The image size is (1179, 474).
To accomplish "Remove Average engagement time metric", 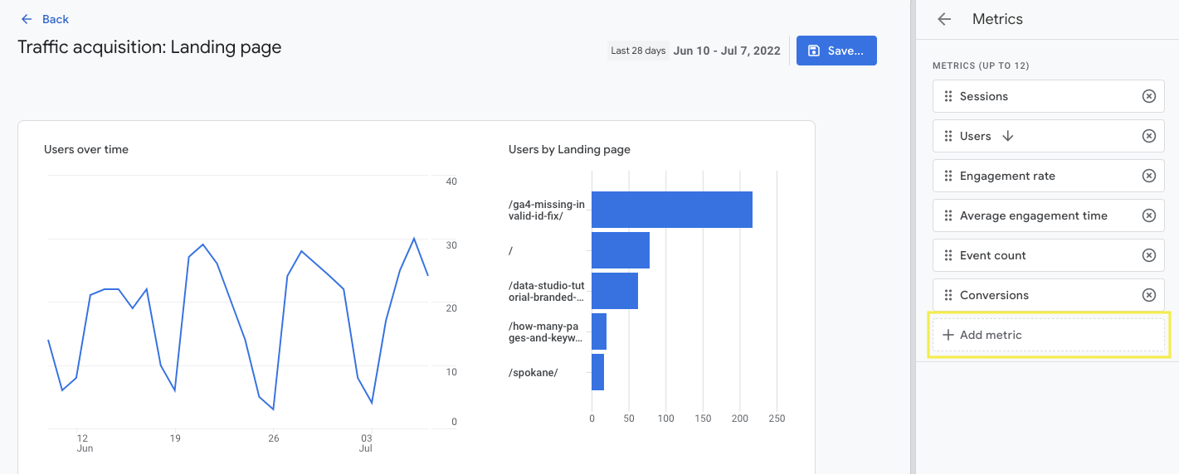I will pyautogui.click(x=1148, y=215).
